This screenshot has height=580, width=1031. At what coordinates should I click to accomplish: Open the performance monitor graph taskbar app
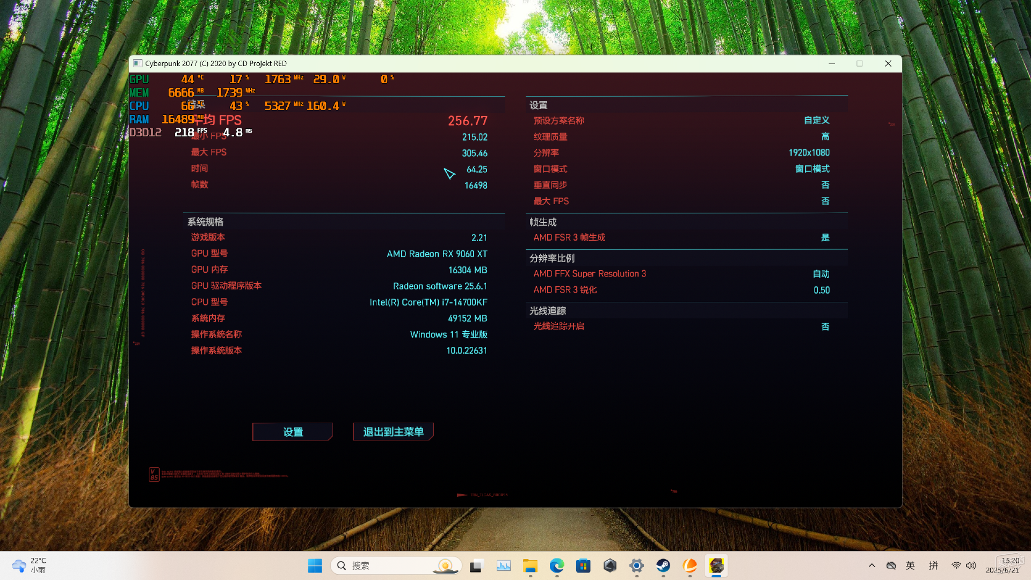504,565
